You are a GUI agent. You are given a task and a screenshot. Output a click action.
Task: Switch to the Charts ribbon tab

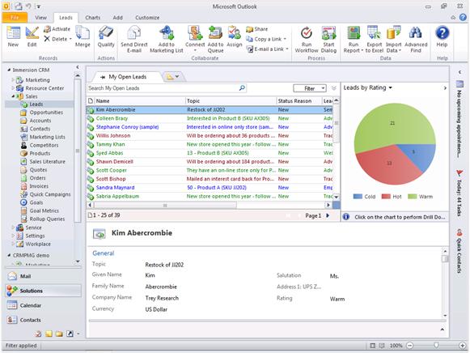coord(92,17)
